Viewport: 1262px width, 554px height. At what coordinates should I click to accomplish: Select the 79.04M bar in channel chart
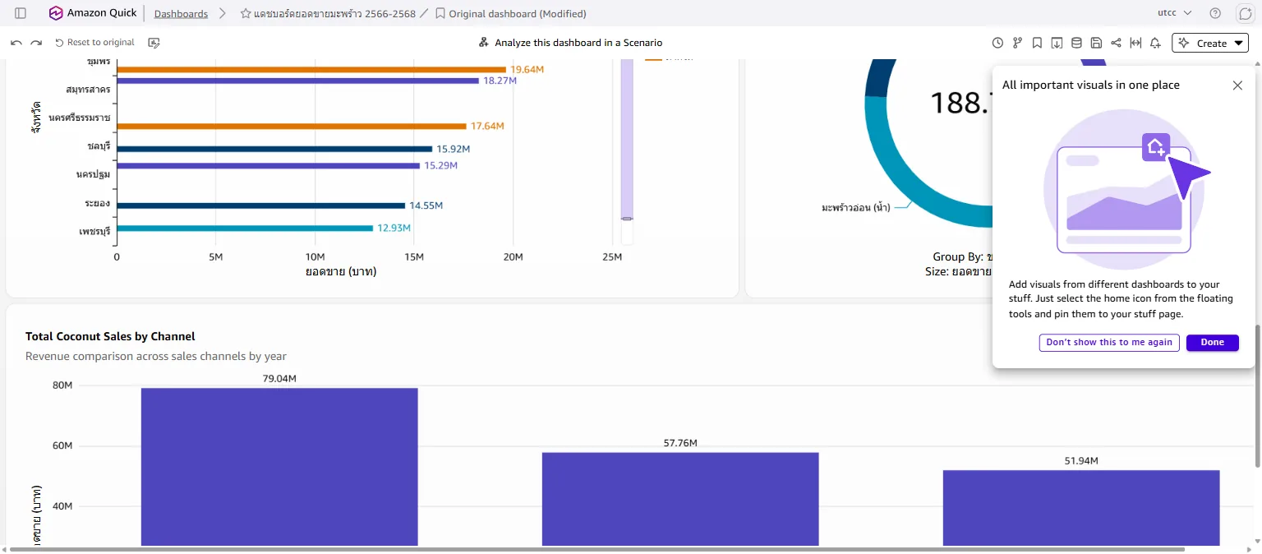279,467
